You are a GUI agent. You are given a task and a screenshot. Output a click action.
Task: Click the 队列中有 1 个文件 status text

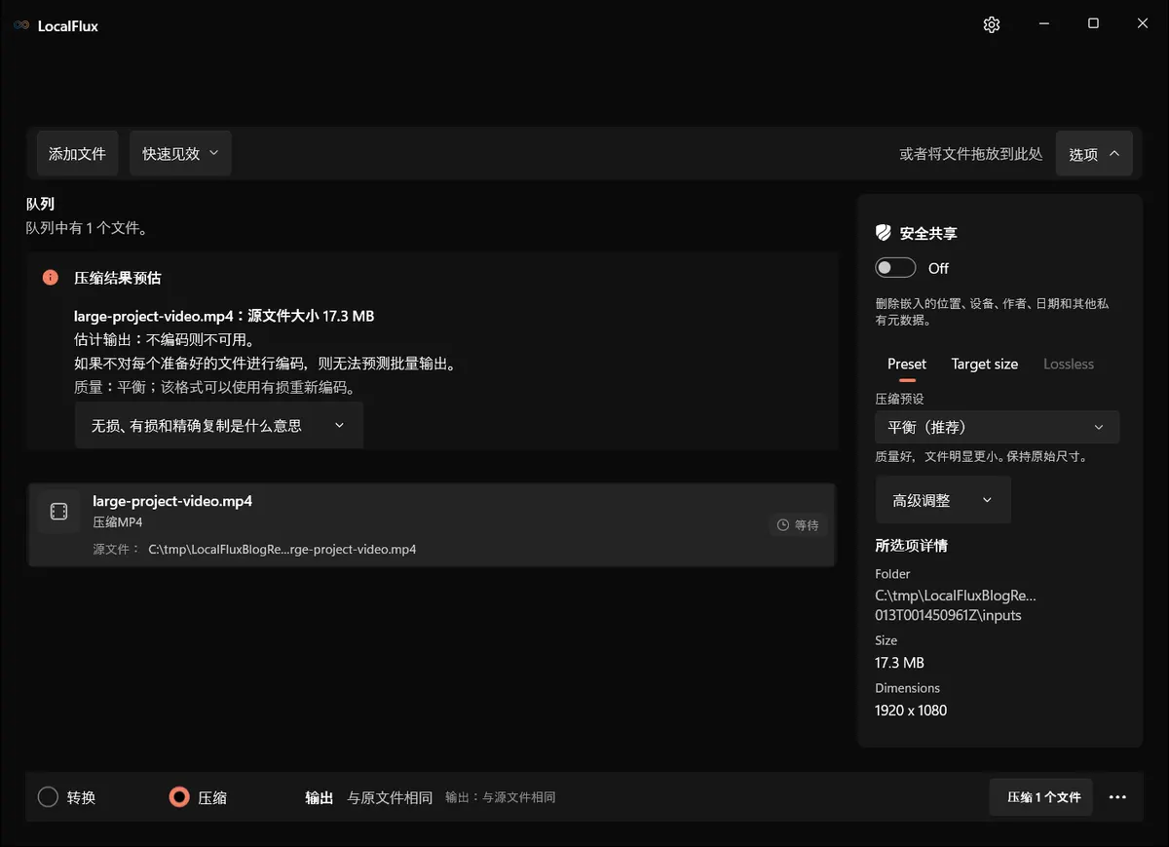click(x=87, y=228)
